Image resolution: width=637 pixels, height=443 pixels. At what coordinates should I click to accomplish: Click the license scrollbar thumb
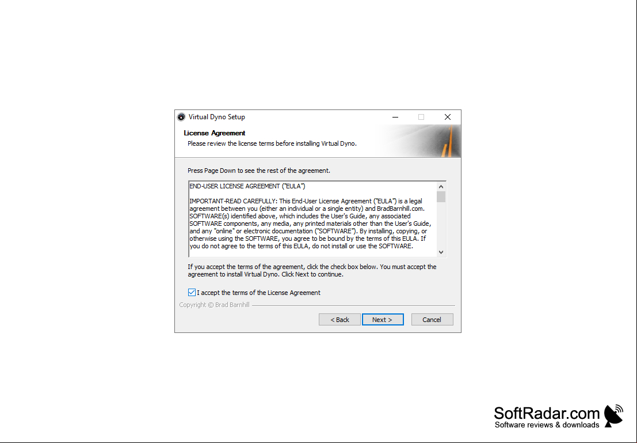(441, 197)
